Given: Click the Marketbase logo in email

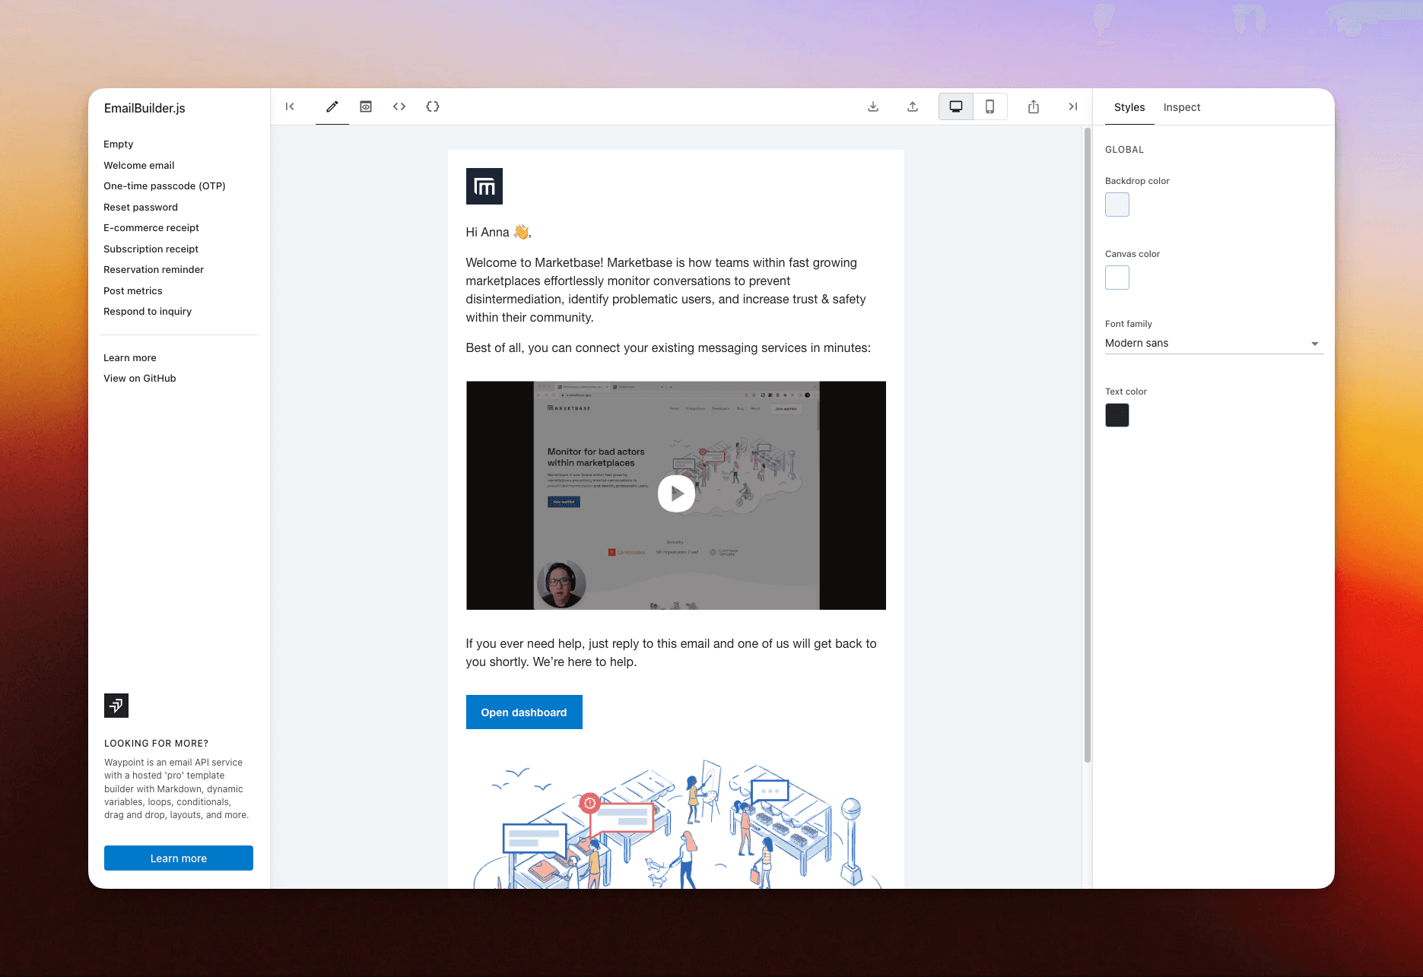Looking at the screenshot, I should click(x=484, y=186).
